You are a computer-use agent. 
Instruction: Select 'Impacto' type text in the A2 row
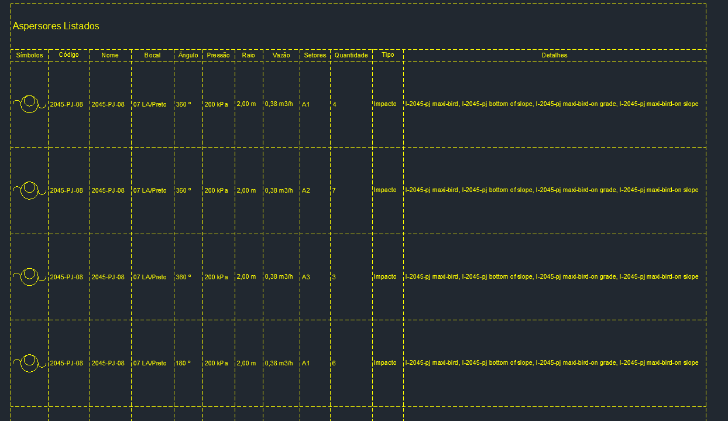(385, 190)
